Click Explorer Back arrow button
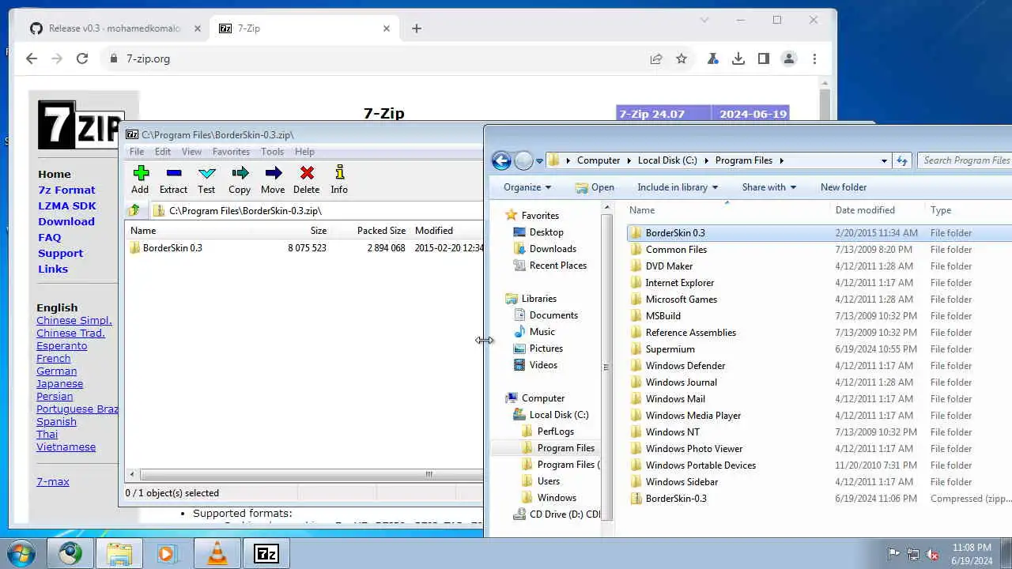The width and height of the screenshot is (1012, 569). 501,160
